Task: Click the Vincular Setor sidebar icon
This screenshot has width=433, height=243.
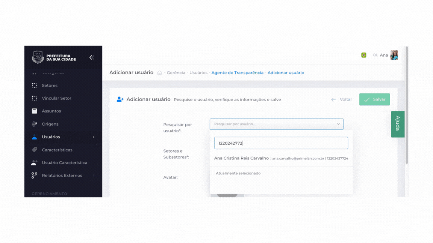Action: pyautogui.click(x=34, y=98)
